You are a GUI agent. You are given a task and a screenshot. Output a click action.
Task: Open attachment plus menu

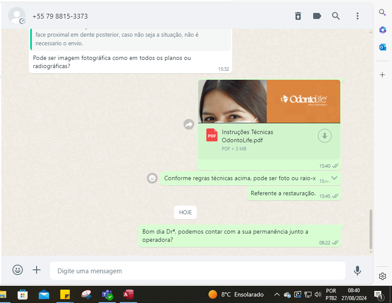point(37,270)
